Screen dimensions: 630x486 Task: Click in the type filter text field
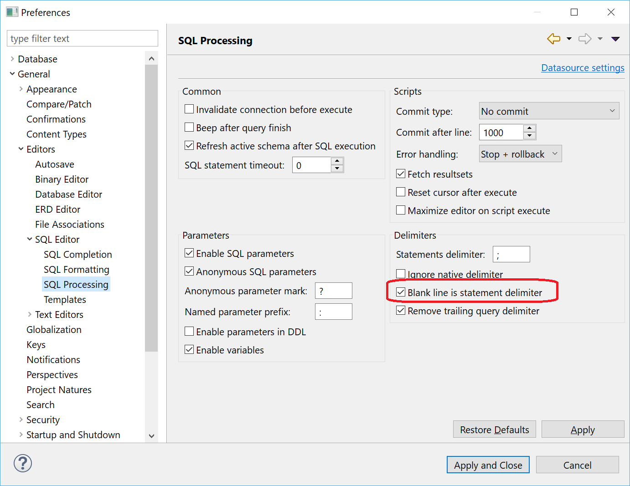82,38
